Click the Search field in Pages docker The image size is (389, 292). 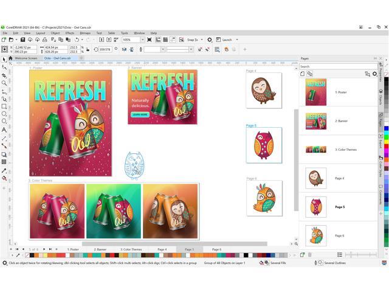tap(337, 66)
